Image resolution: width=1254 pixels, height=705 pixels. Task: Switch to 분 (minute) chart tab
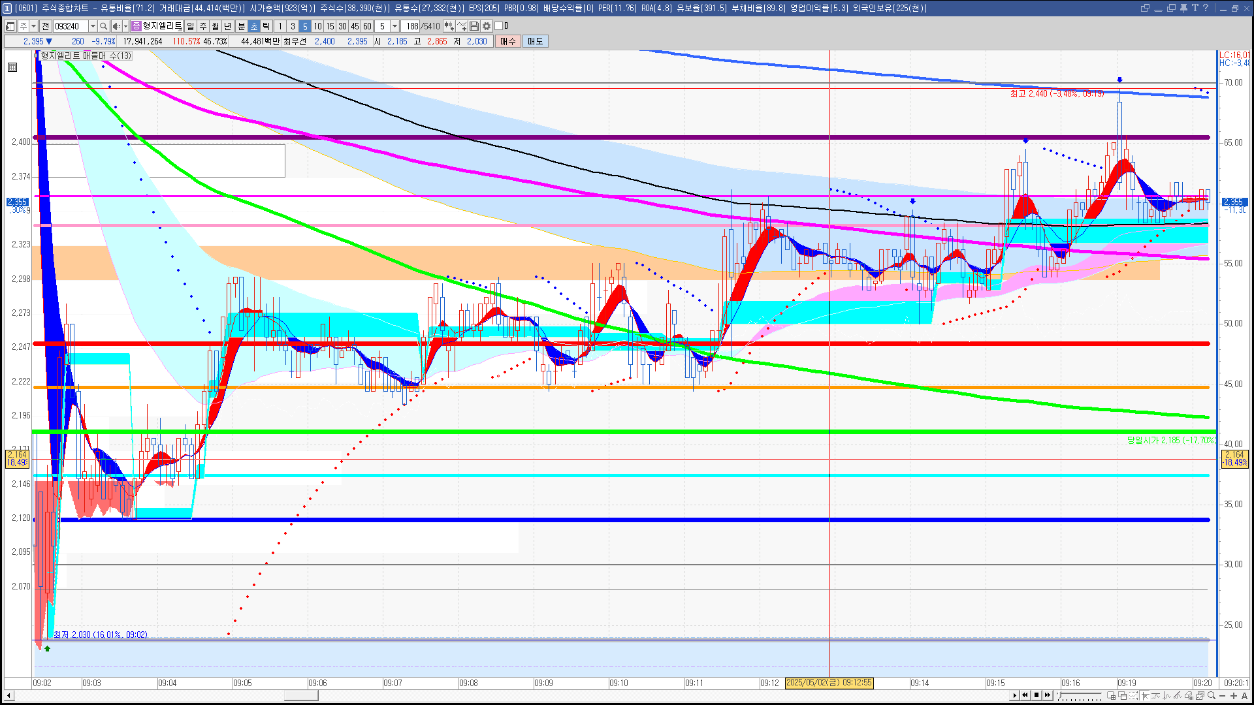click(241, 26)
